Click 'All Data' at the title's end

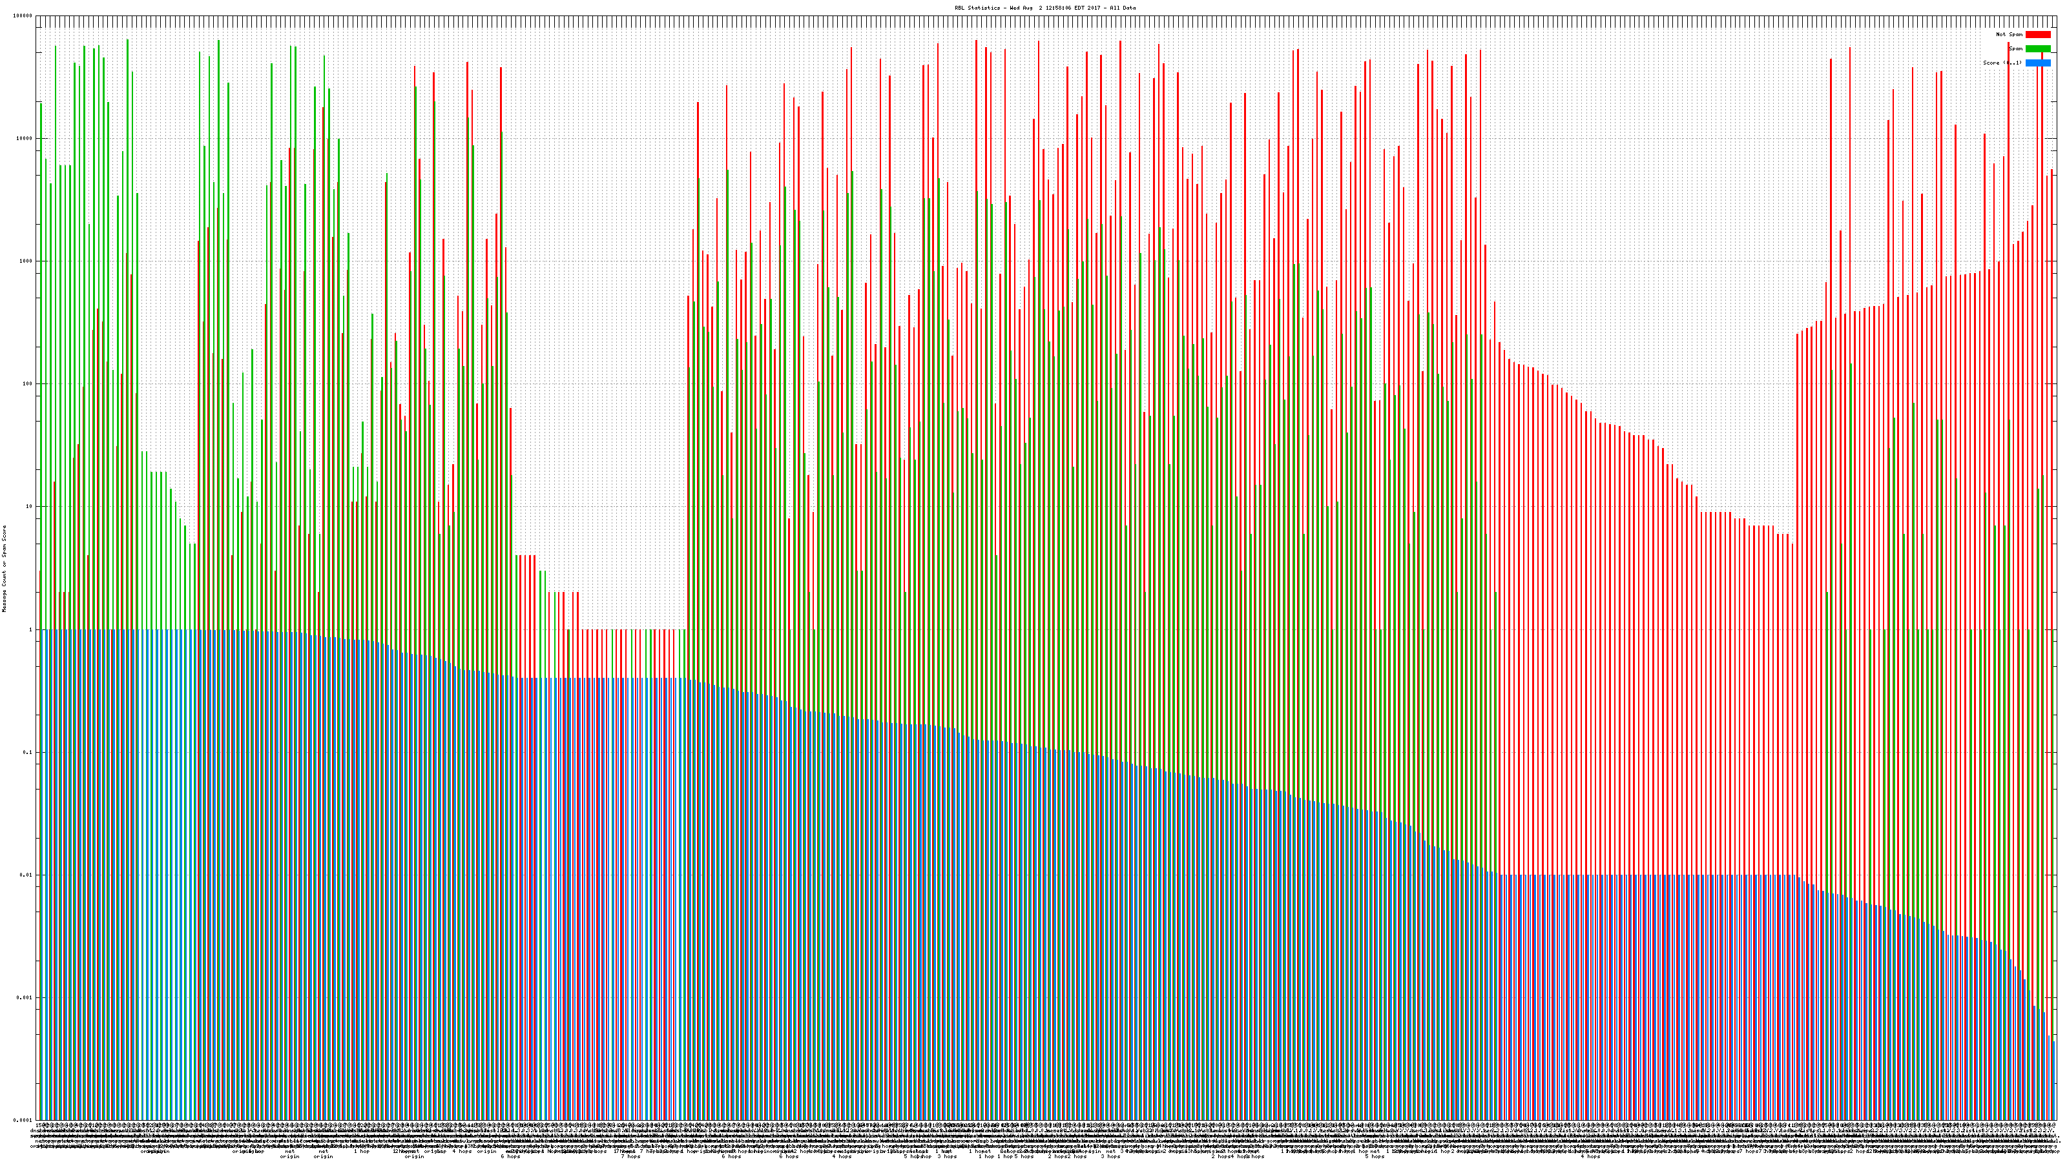(x=1123, y=8)
